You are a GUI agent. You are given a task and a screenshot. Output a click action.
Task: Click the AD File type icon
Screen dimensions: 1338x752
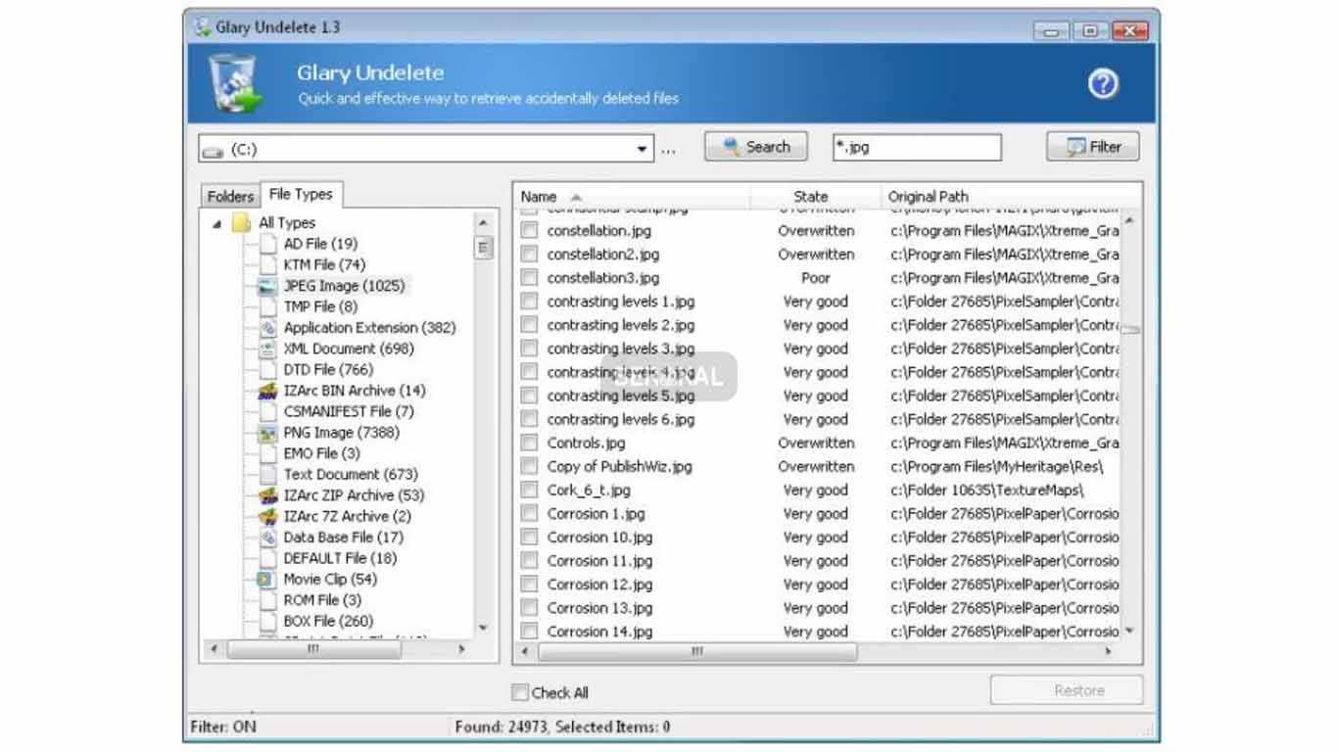(267, 244)
